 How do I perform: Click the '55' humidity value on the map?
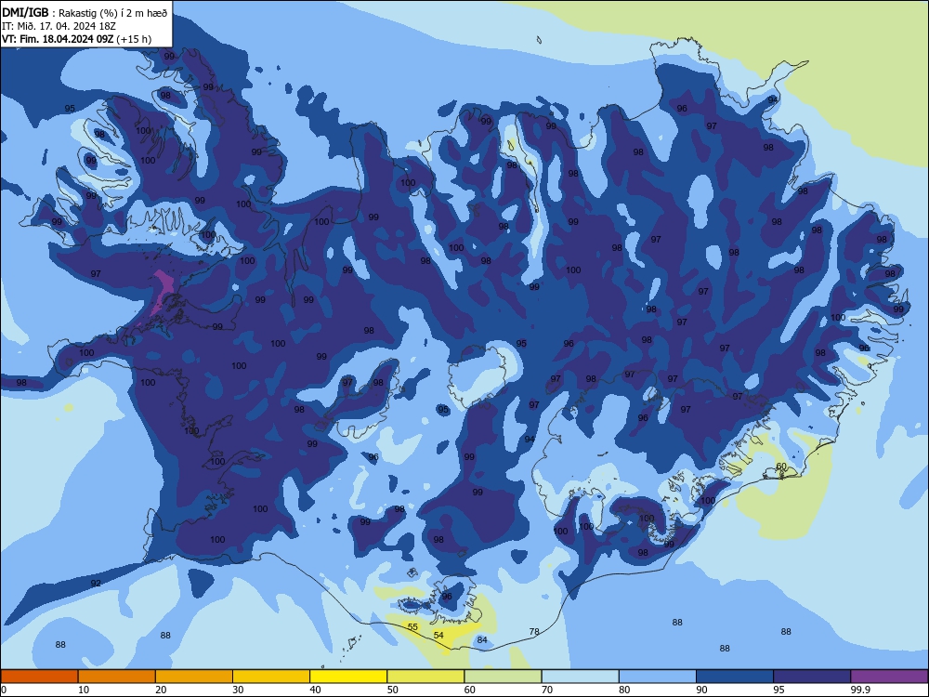(413, 626)
